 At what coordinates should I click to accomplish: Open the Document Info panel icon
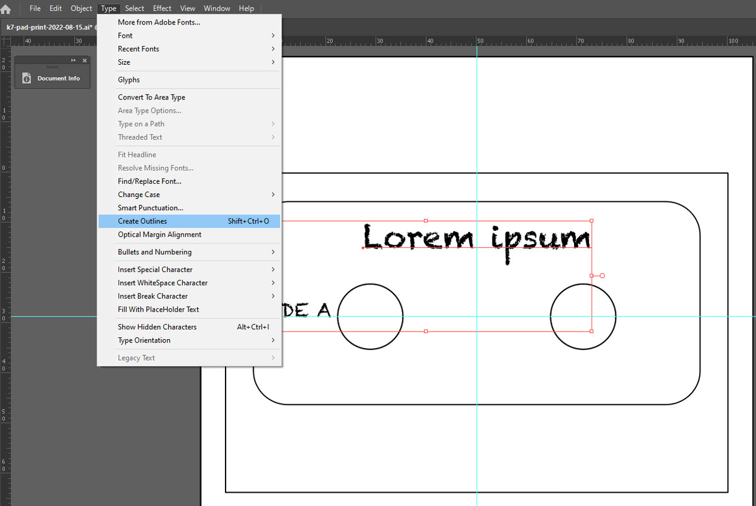click(x=26, y=78)
